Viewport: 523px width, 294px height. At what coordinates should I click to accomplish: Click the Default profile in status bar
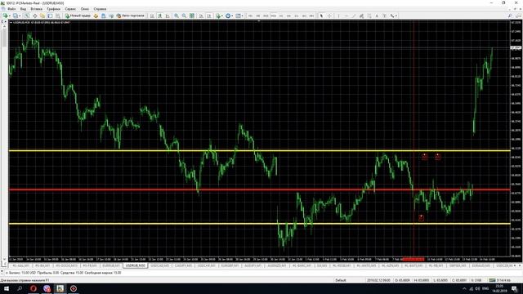[x=341, y=280]
